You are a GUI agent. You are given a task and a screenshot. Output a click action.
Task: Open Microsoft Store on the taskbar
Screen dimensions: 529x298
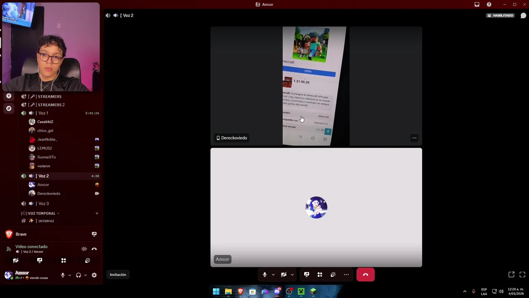253,291
